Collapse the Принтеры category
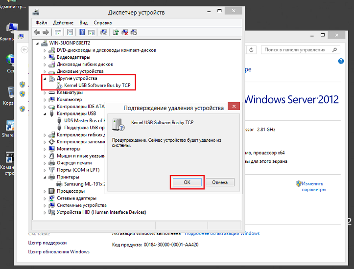This screenshot has height=269, width=354. (46, 177)
